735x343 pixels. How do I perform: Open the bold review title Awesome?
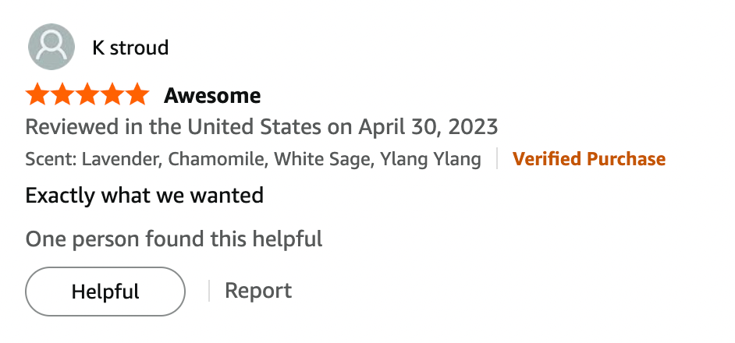[212, 96]
